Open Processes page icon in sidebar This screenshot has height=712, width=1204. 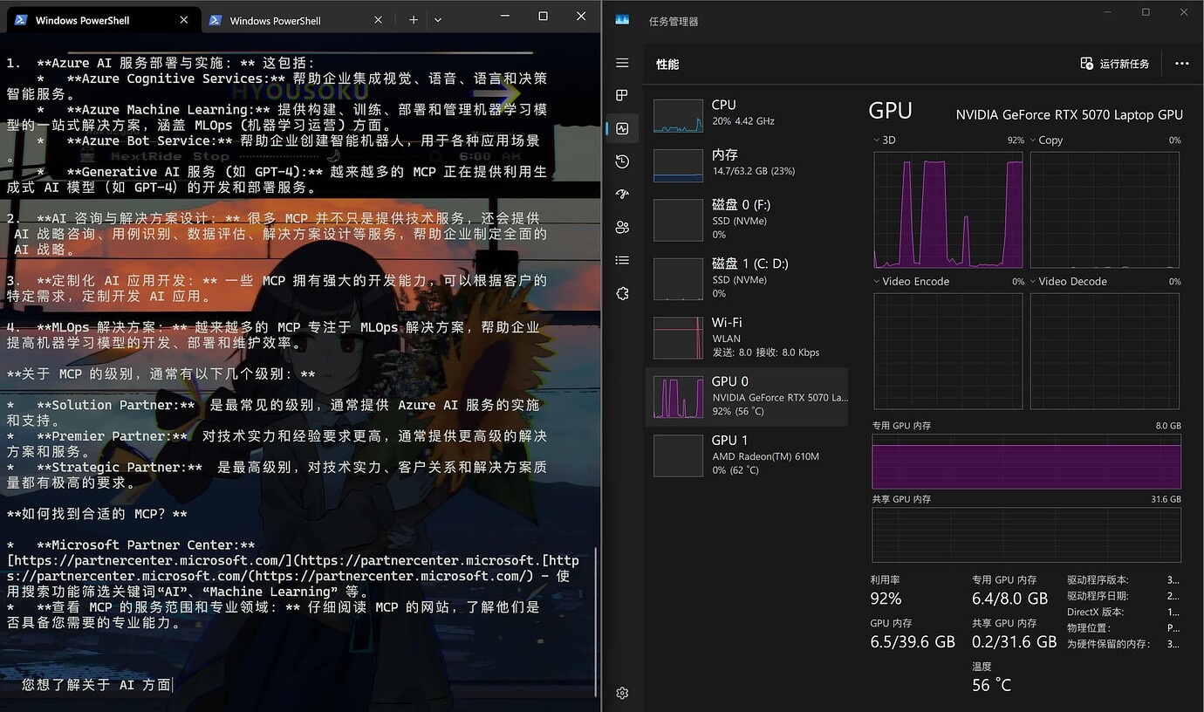click(x=622, y=95)
